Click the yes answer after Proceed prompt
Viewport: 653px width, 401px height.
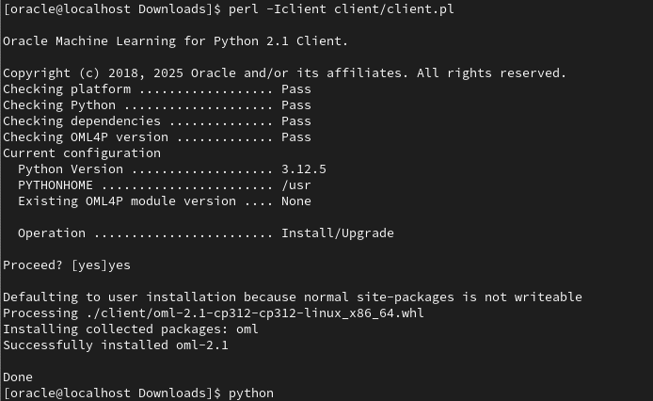(x=119, y=265)
